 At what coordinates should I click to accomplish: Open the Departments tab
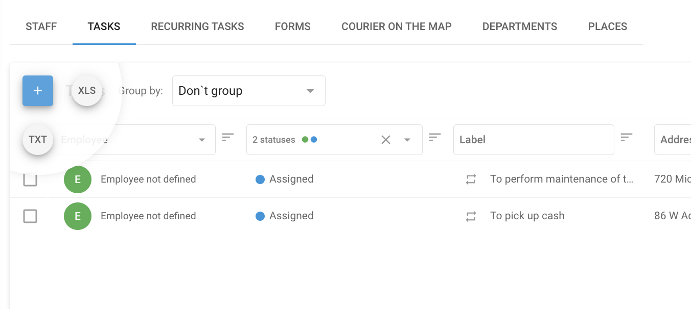point(519,27)
